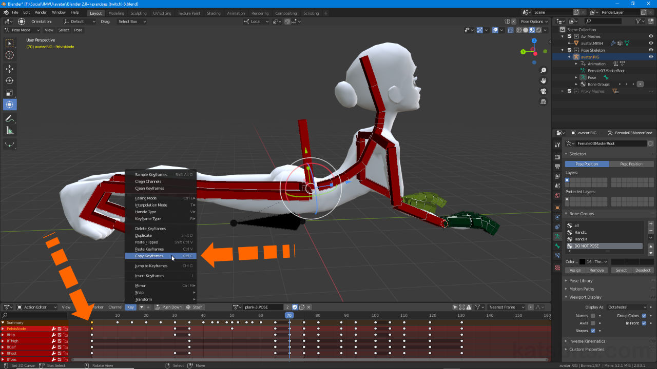Toggle X-ray display in viewport header
Image resolution: width=657 pixels, height=369 pixels.
click(x=510, y=30)
